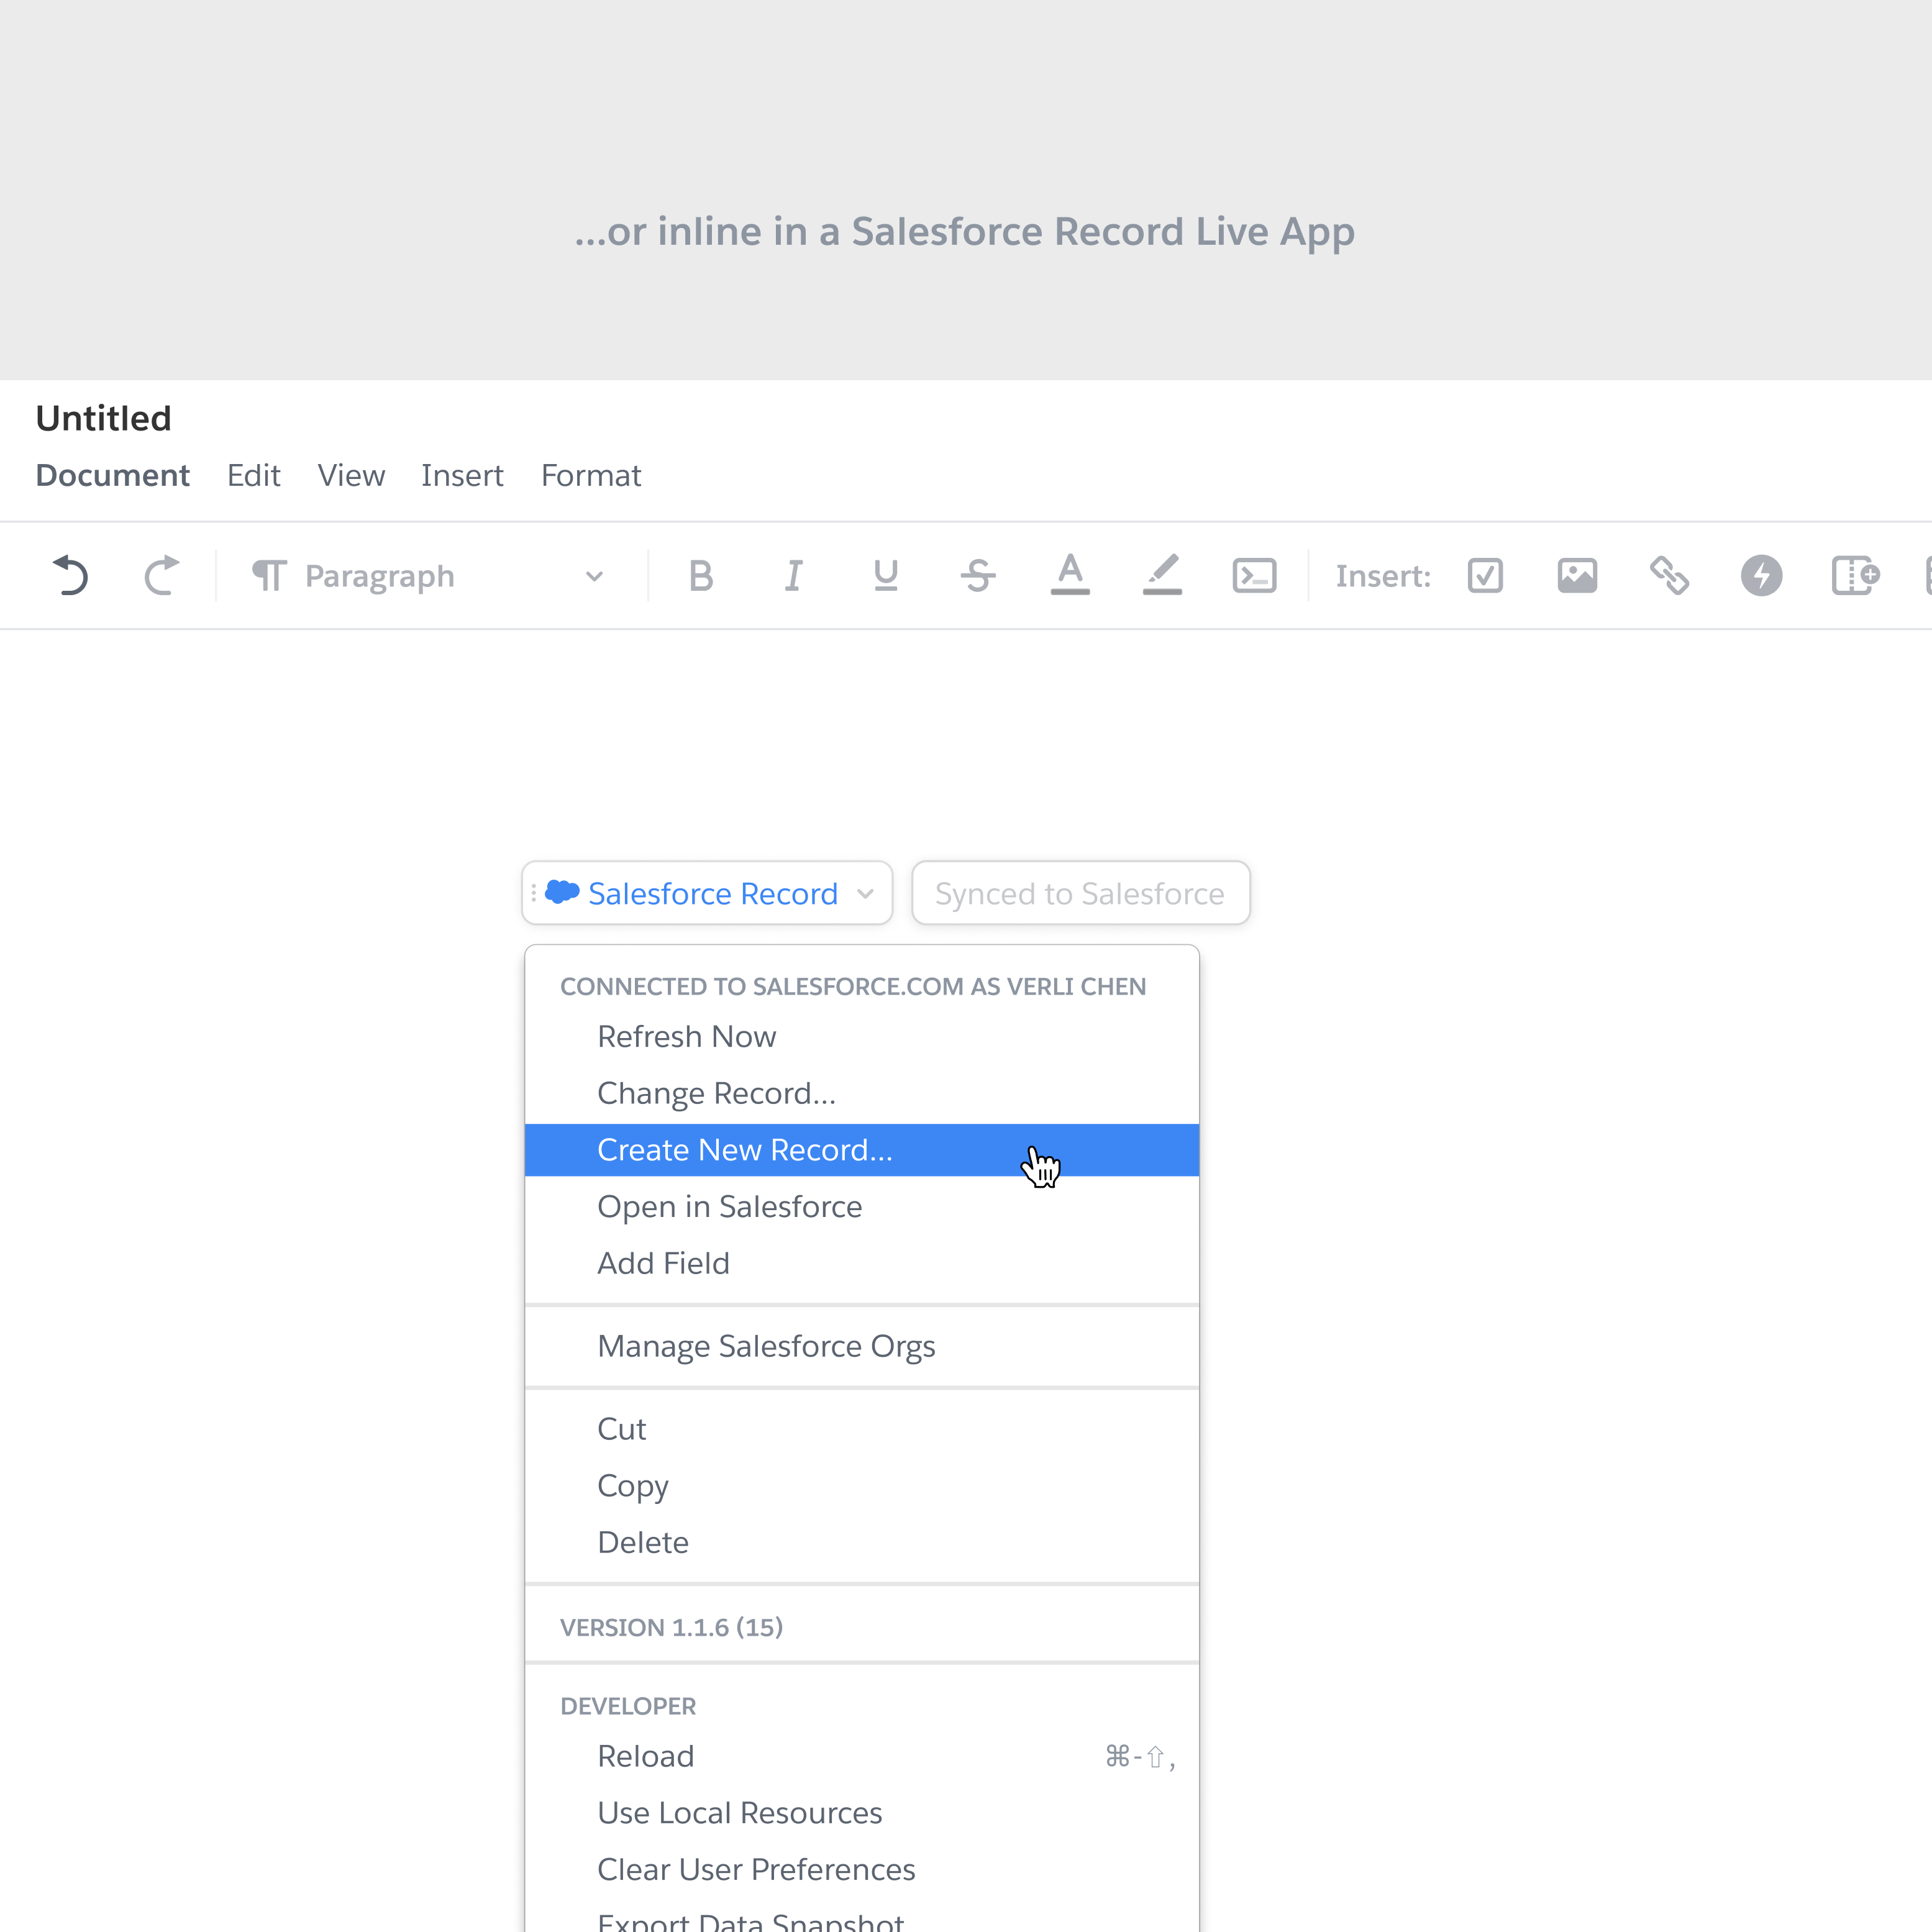
Task: Click the Untitled document title
Action: (104, 418)
